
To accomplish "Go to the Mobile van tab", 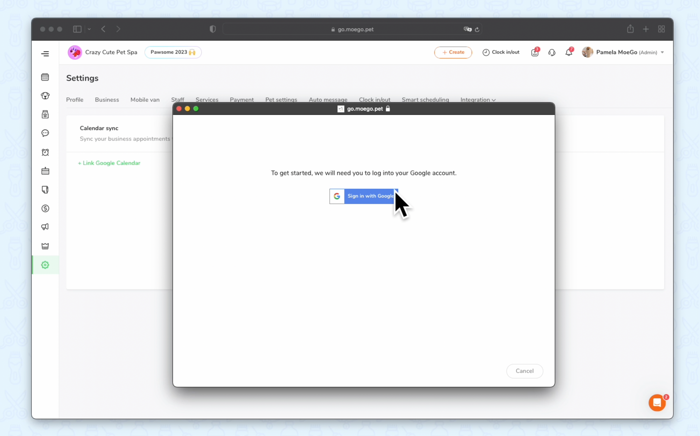I will (145, 100).
